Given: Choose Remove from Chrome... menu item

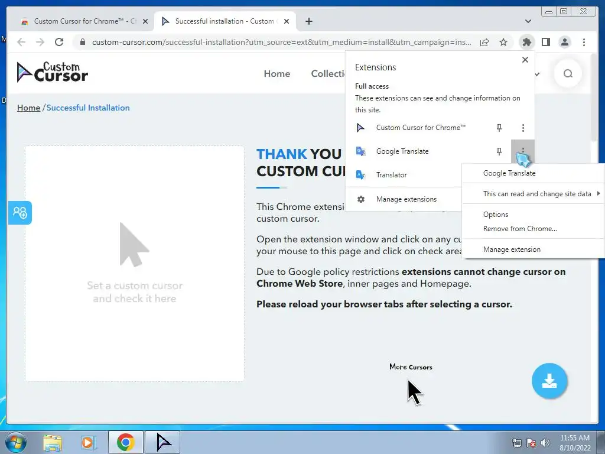Looking at the screenshot, I should click(520, 229).
